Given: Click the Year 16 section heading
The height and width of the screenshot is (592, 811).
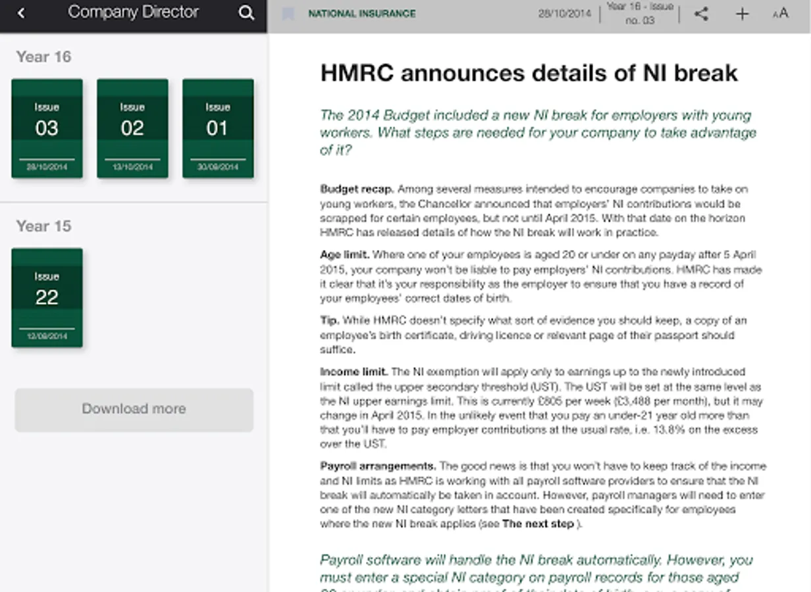Looking at the screenshot, I should point(43,57).
